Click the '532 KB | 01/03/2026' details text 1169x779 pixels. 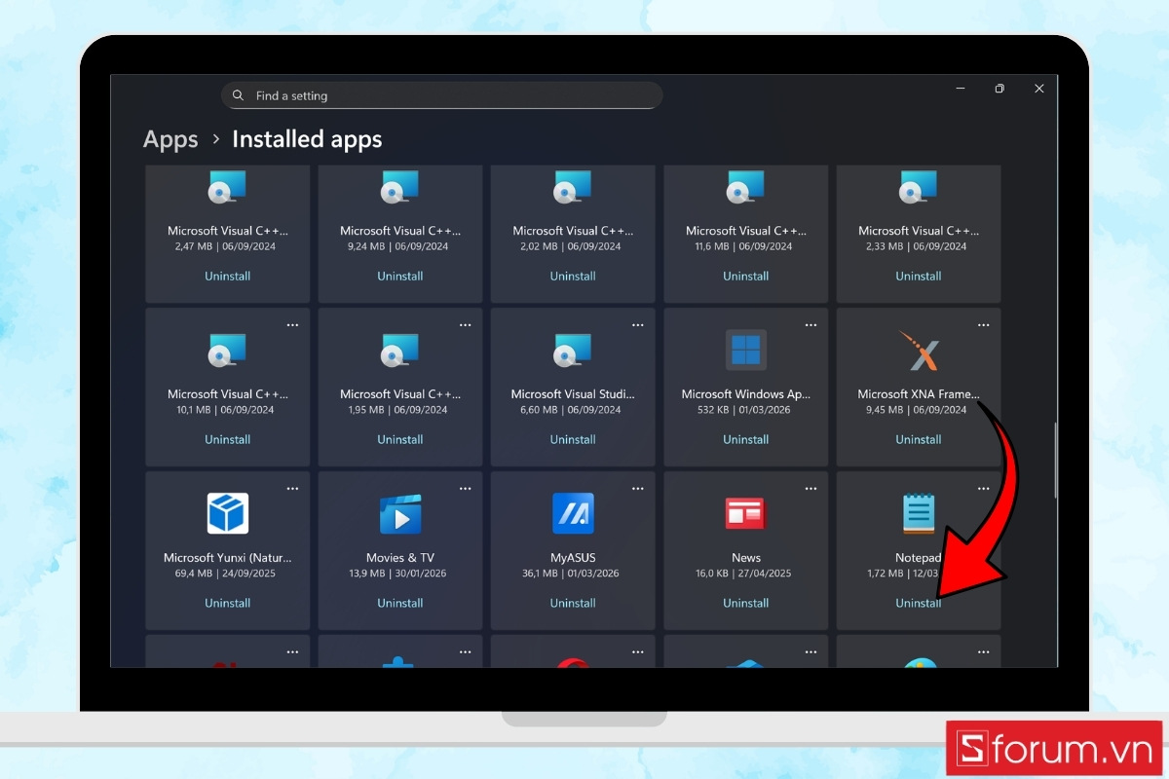(746, 410)
